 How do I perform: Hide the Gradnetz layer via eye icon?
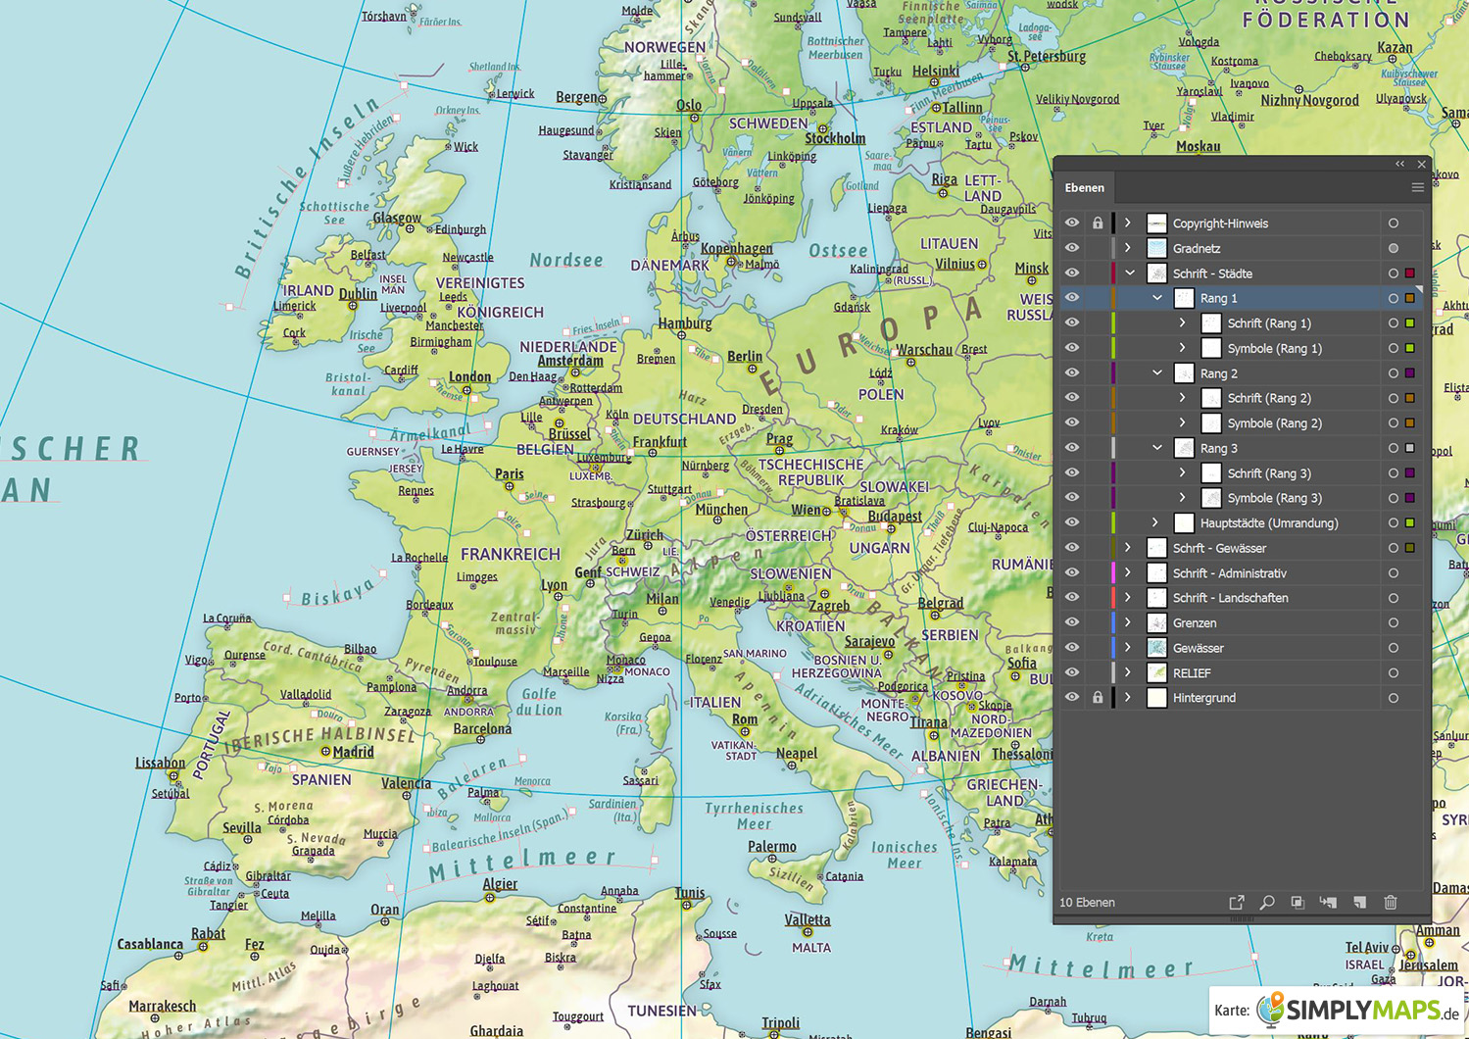1072,248
